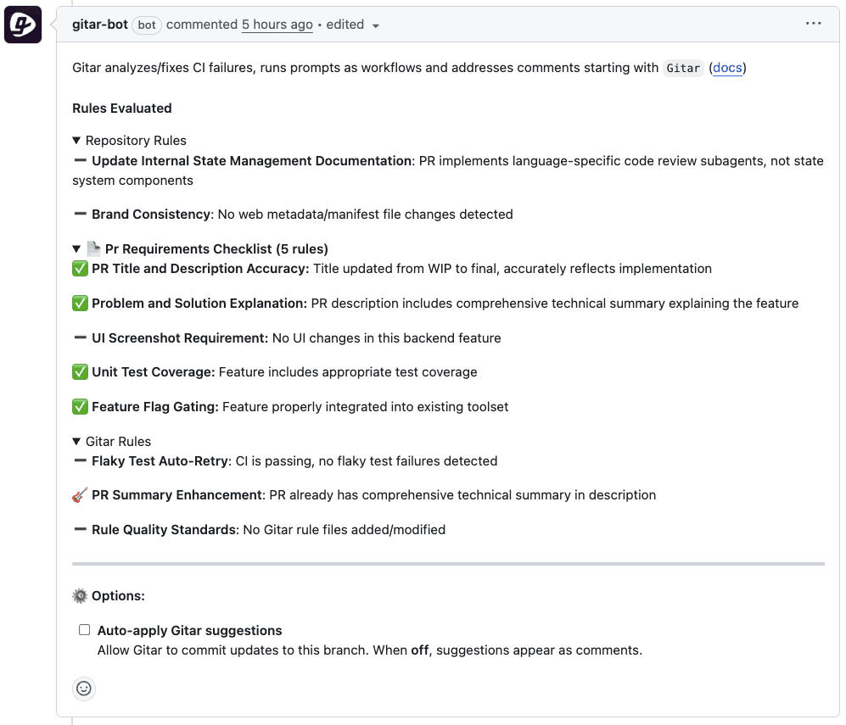This screenshot has width=846, height=725.
Task: Click the green checkmark beside Unit Test Coverage
Action: 80,371
